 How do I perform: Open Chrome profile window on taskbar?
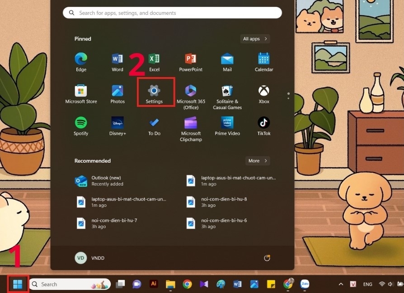[x=288, y=284]
